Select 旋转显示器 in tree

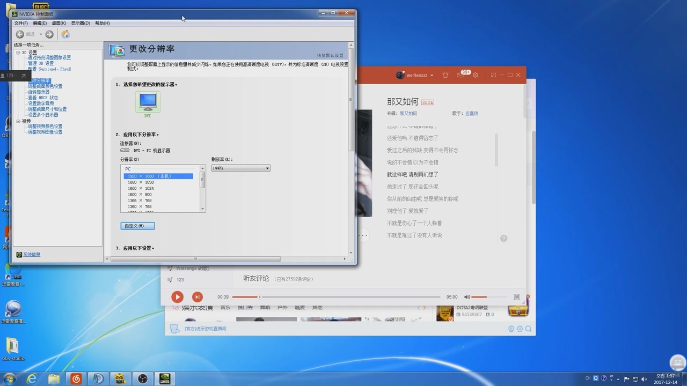pyautogui.click(x=39, y=92)
